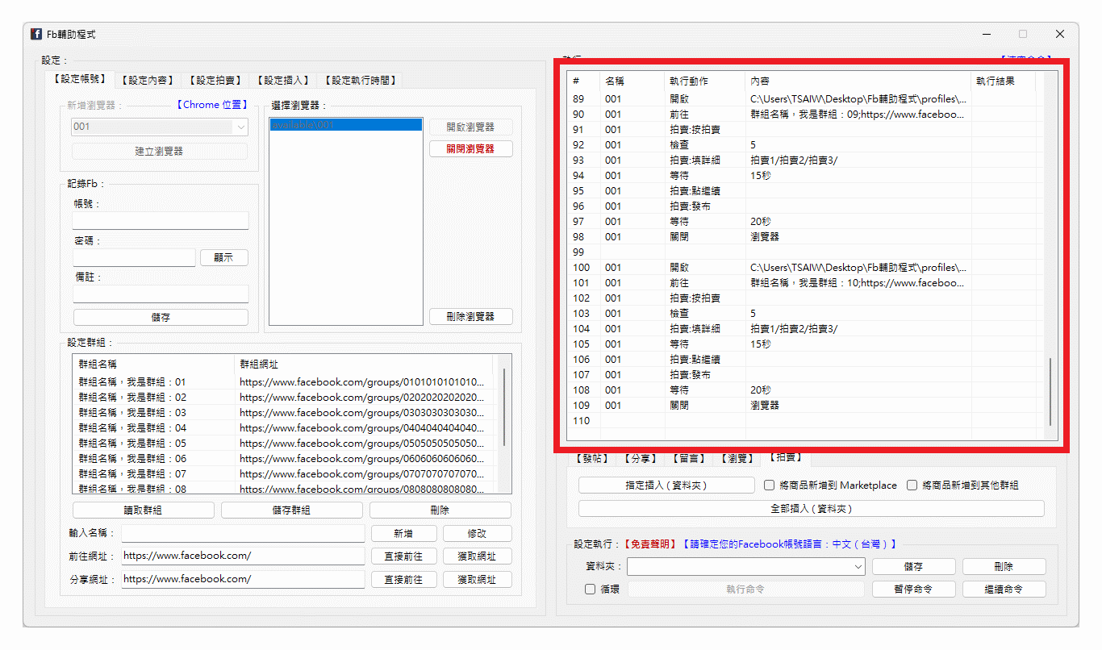Image resolution: width=1102 pixels, height=650 pixels.
Task: Toggle the 循環 loop checkbox
Action: pyautogui.click(x=602, y=590)
